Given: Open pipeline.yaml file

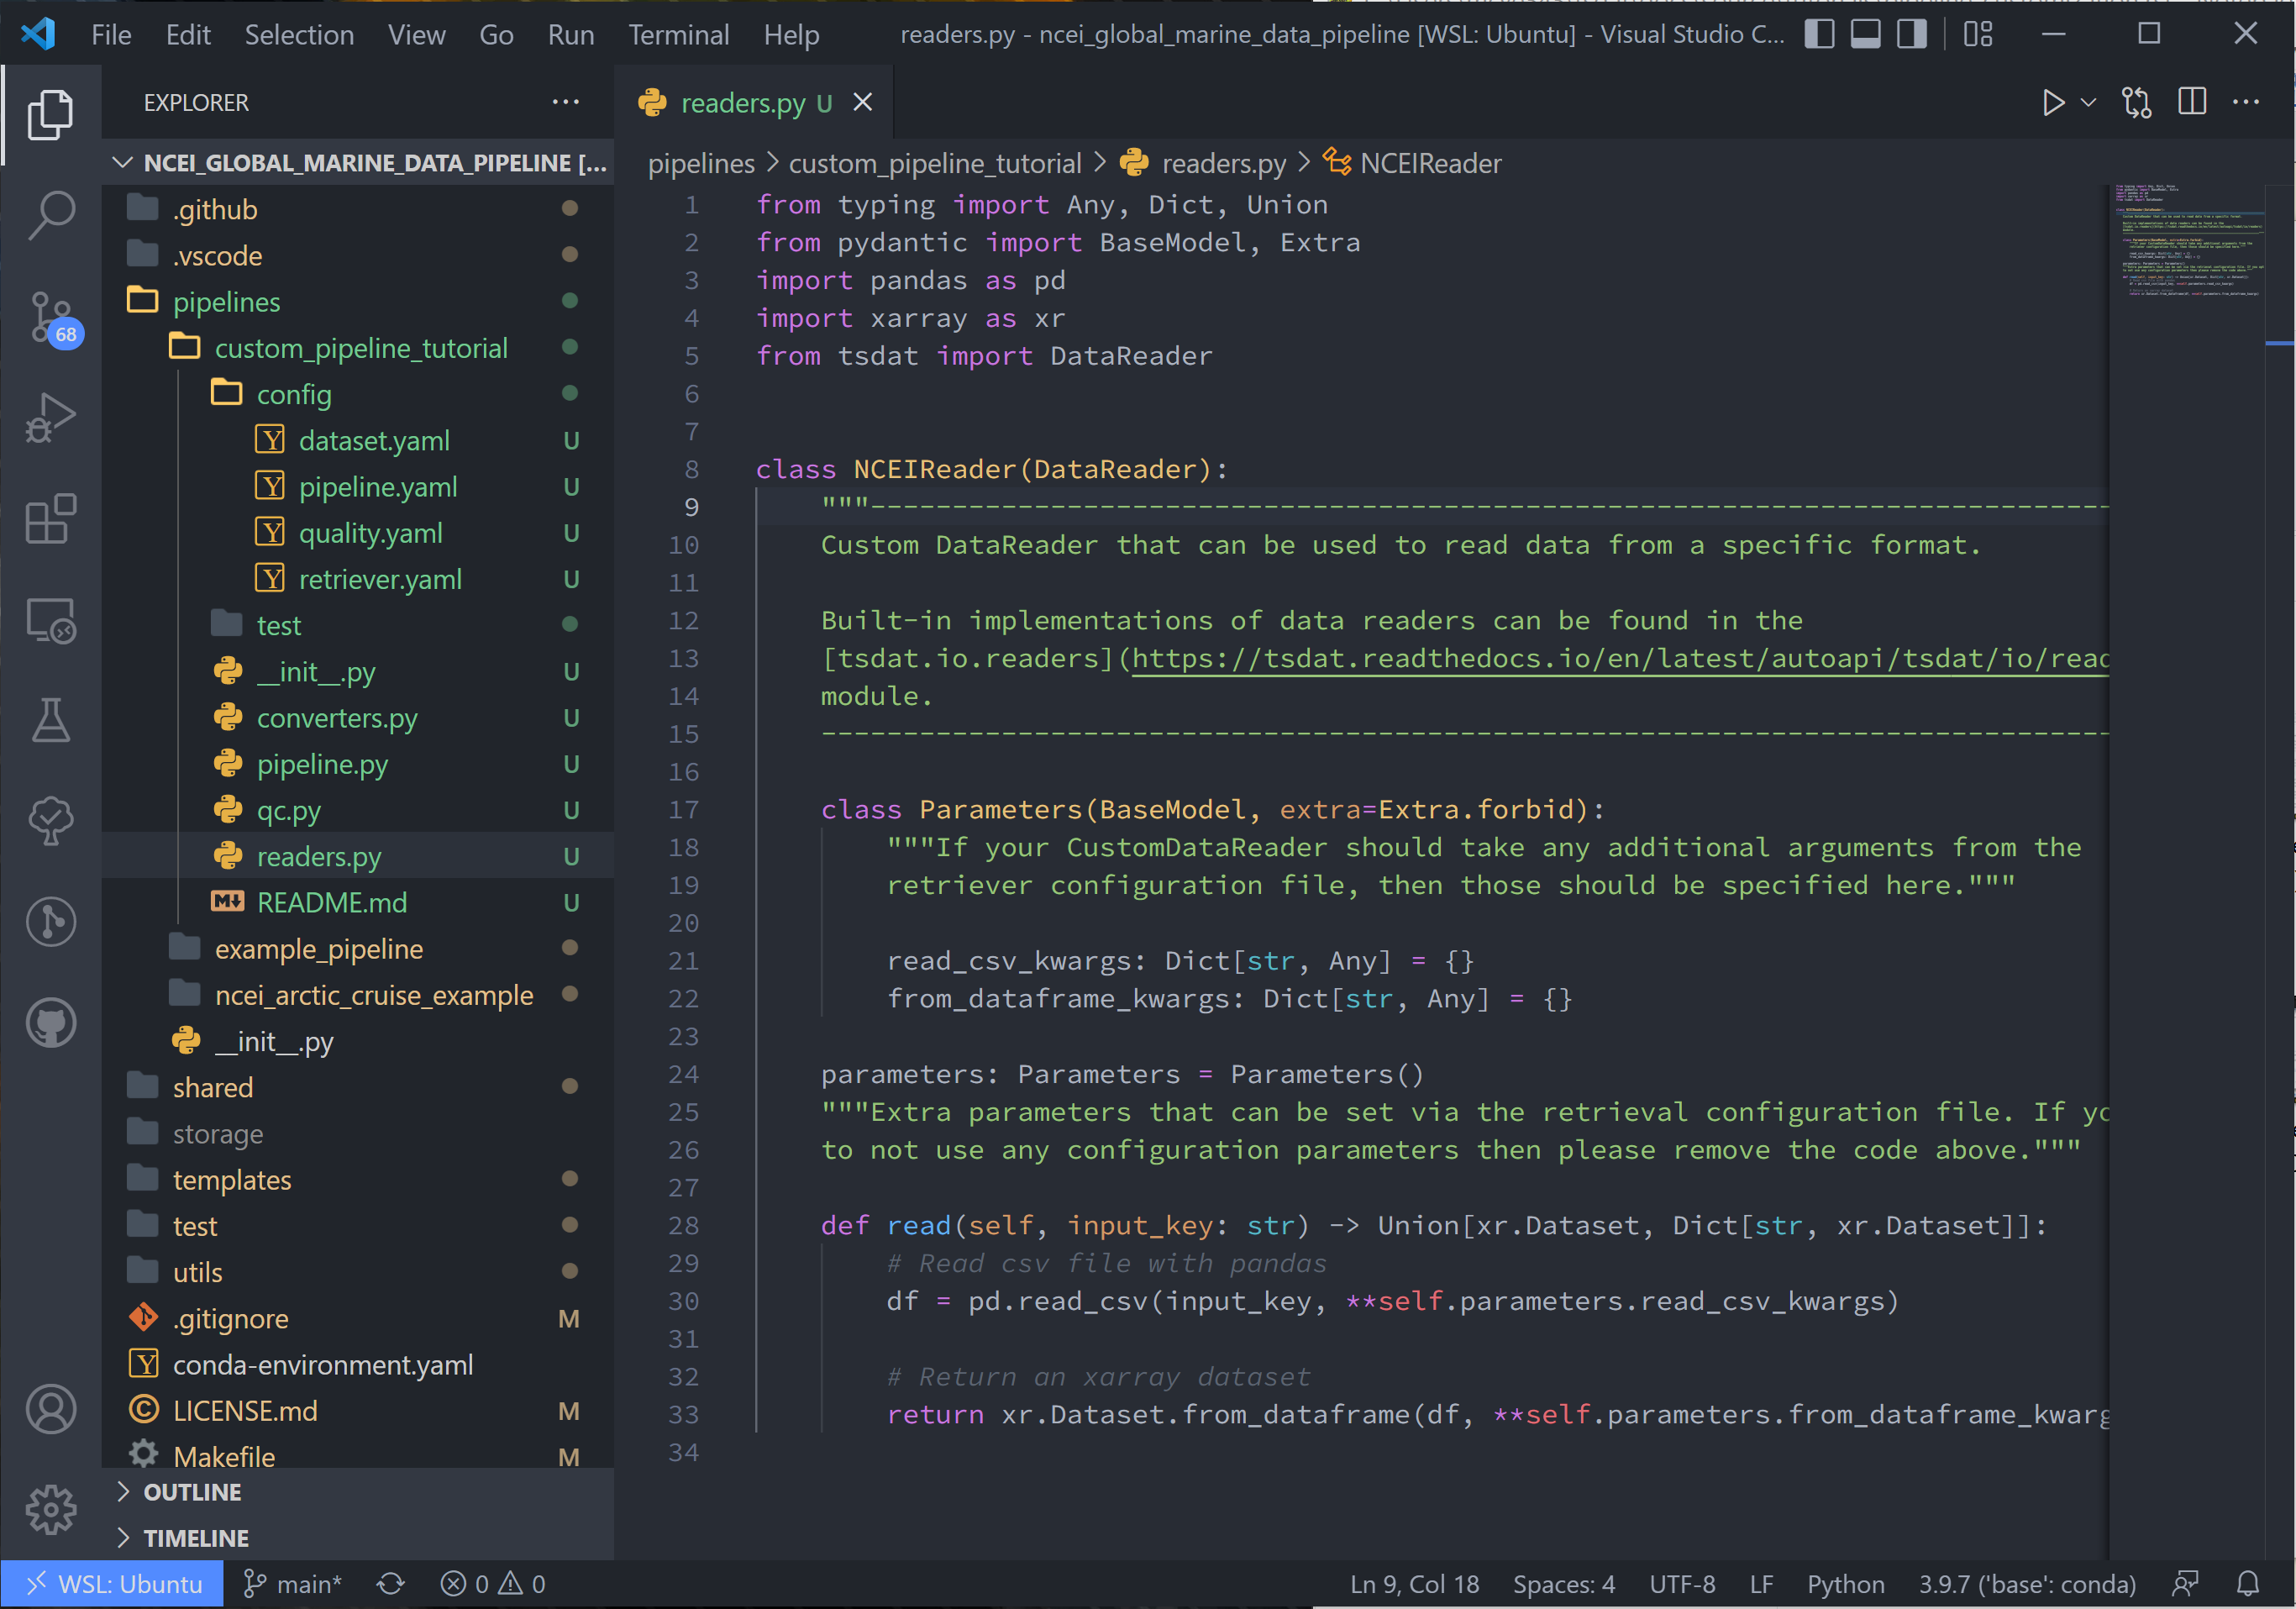Looking at the screenshot, I should (x=358, y=486).
